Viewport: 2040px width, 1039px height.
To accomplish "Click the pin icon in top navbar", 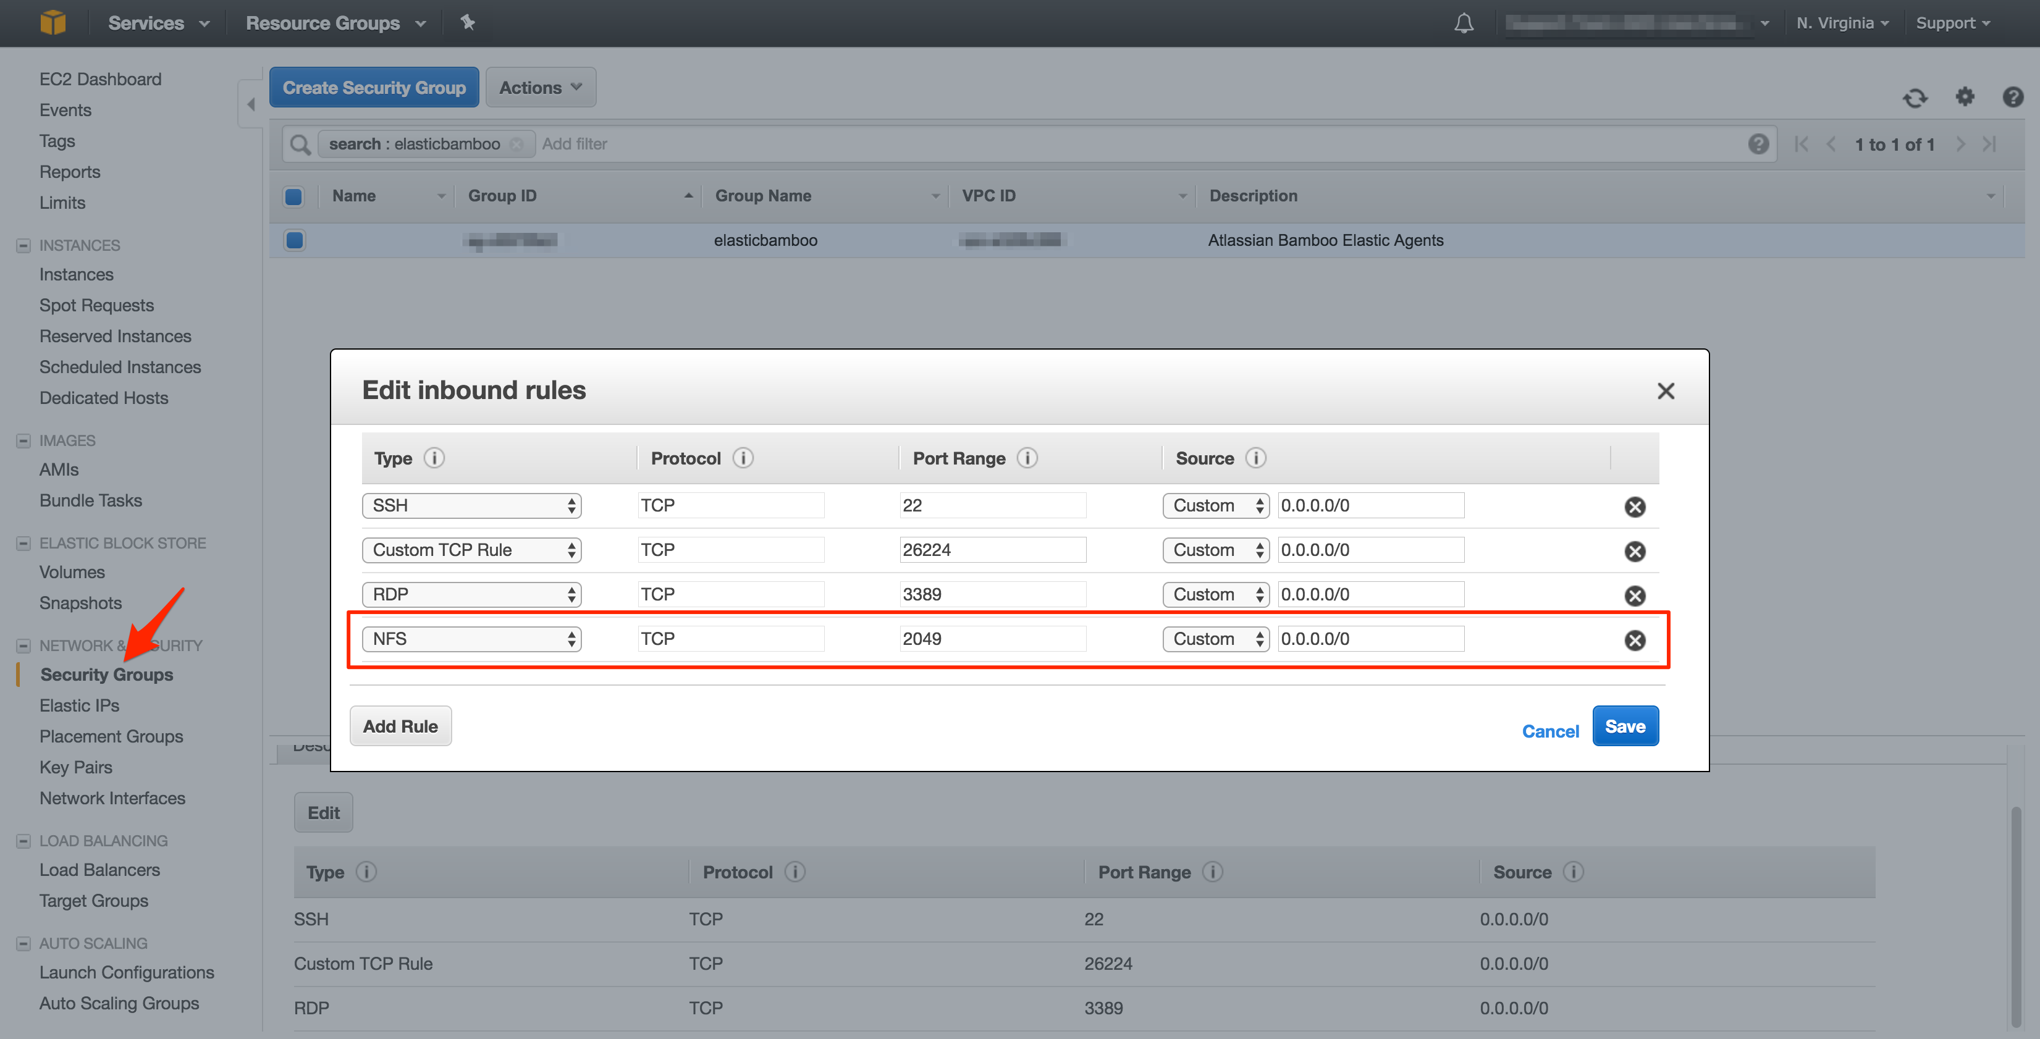I will 467,23.
